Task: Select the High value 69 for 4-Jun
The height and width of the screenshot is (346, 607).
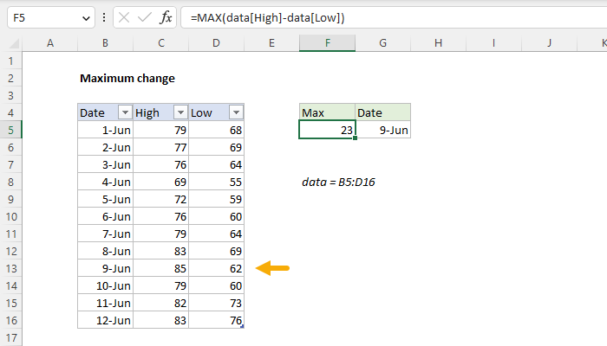Action: click(x=161, y=182)
